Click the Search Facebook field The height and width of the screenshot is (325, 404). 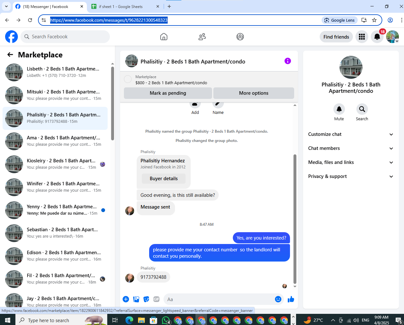click(x=65, y=37)
